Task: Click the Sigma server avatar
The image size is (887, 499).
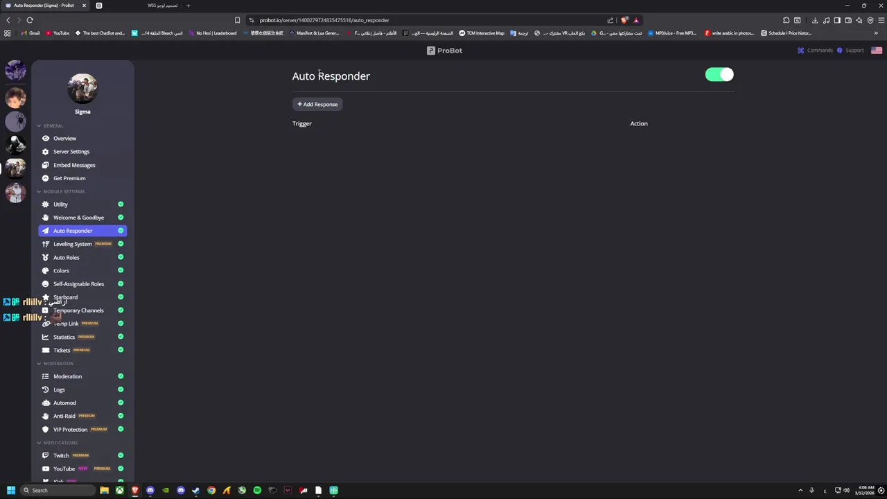Action: 82,89
